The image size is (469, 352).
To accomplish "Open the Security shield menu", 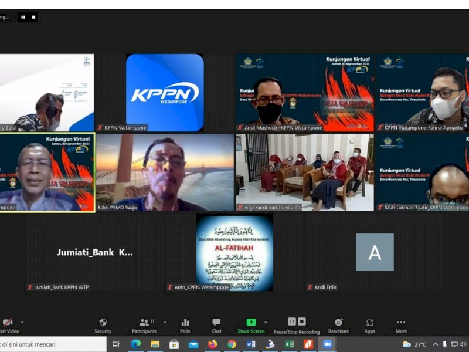I will click(x=103, y=326).
